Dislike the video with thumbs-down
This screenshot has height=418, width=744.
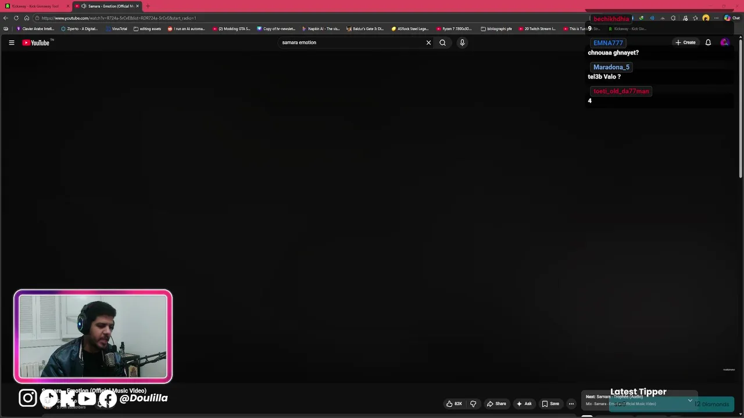pos(473,403)
